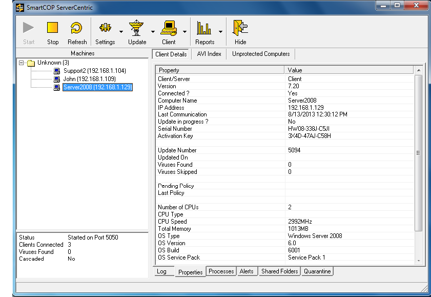Select John (192.168.1.109) in Machines

click(90, 79)
